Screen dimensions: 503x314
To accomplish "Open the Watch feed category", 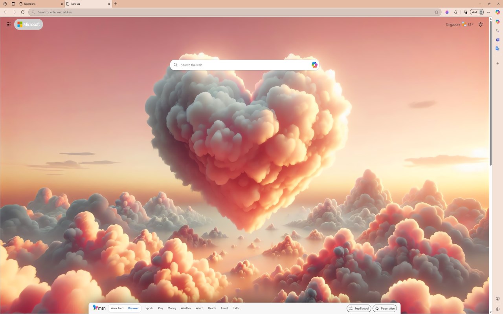I will point(200,309).
